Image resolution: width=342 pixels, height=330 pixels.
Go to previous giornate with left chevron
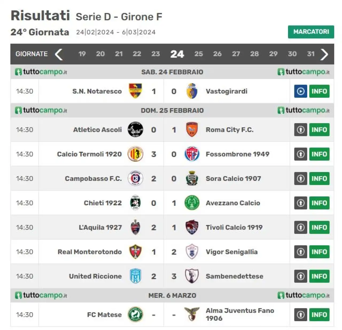click(x=59, y=54)
